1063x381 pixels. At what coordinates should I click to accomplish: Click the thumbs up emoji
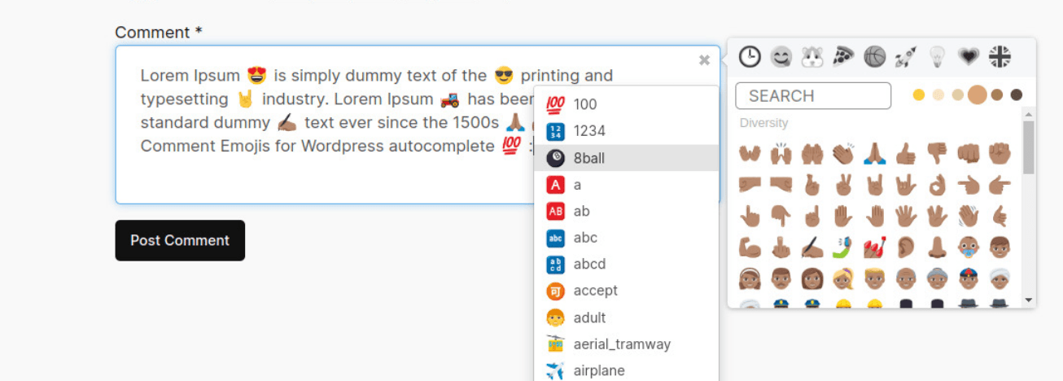(x=906, y=153)
